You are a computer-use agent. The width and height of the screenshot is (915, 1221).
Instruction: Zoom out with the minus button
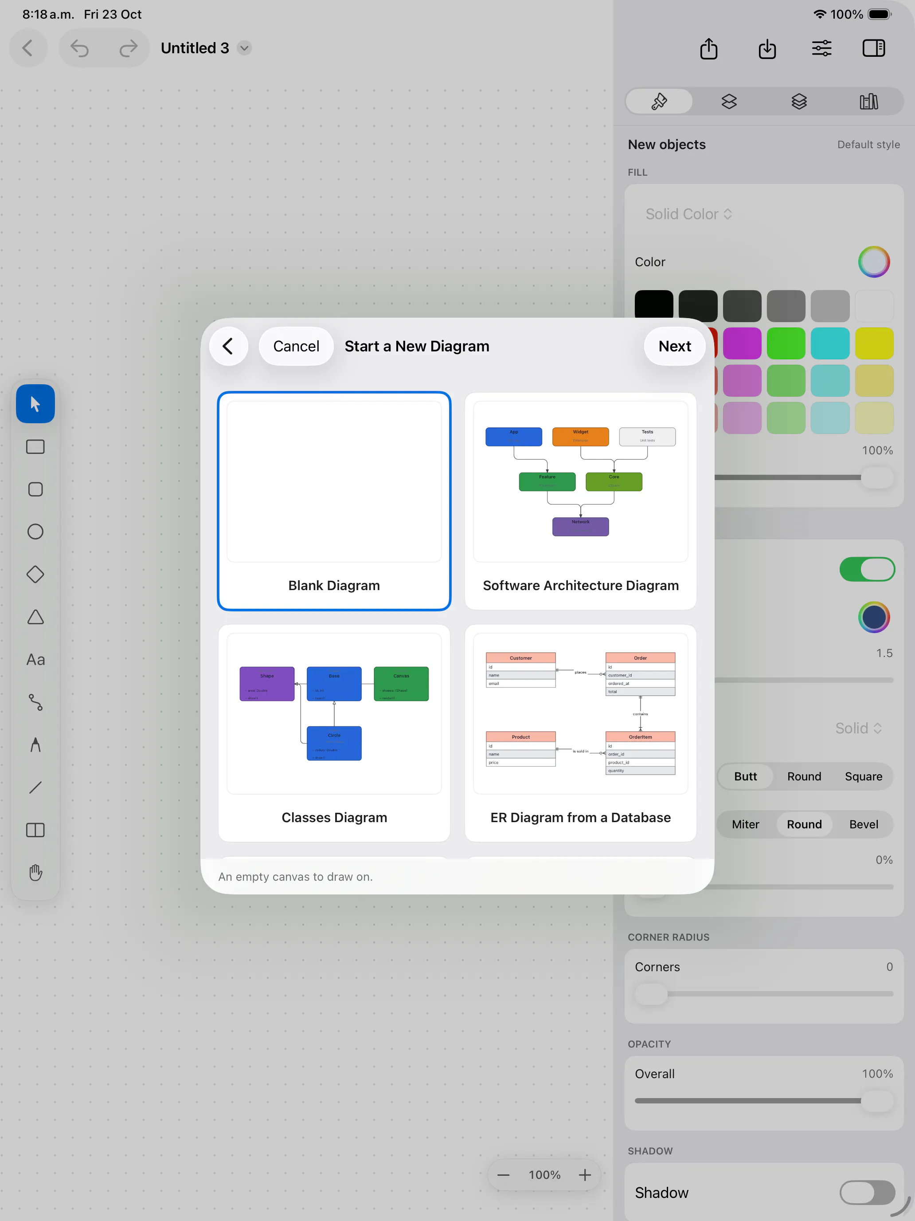(x=503, y=1174)
